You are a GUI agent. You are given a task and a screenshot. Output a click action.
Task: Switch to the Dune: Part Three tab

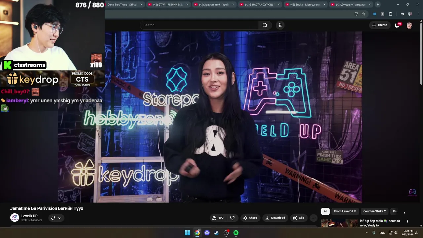122,5
